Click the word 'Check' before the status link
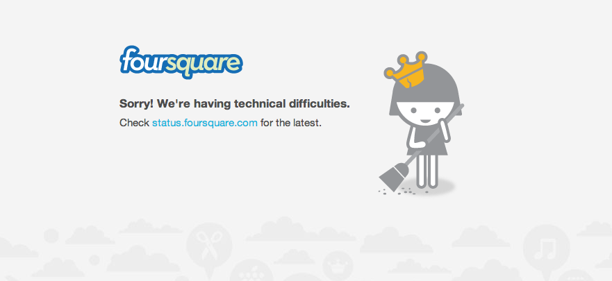 (x=134, y=123)
